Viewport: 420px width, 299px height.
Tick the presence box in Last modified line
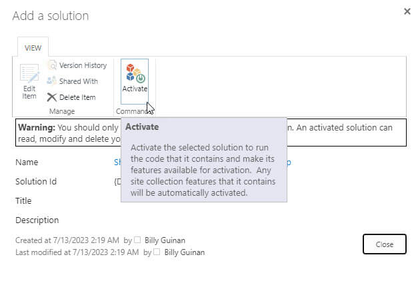157,252
